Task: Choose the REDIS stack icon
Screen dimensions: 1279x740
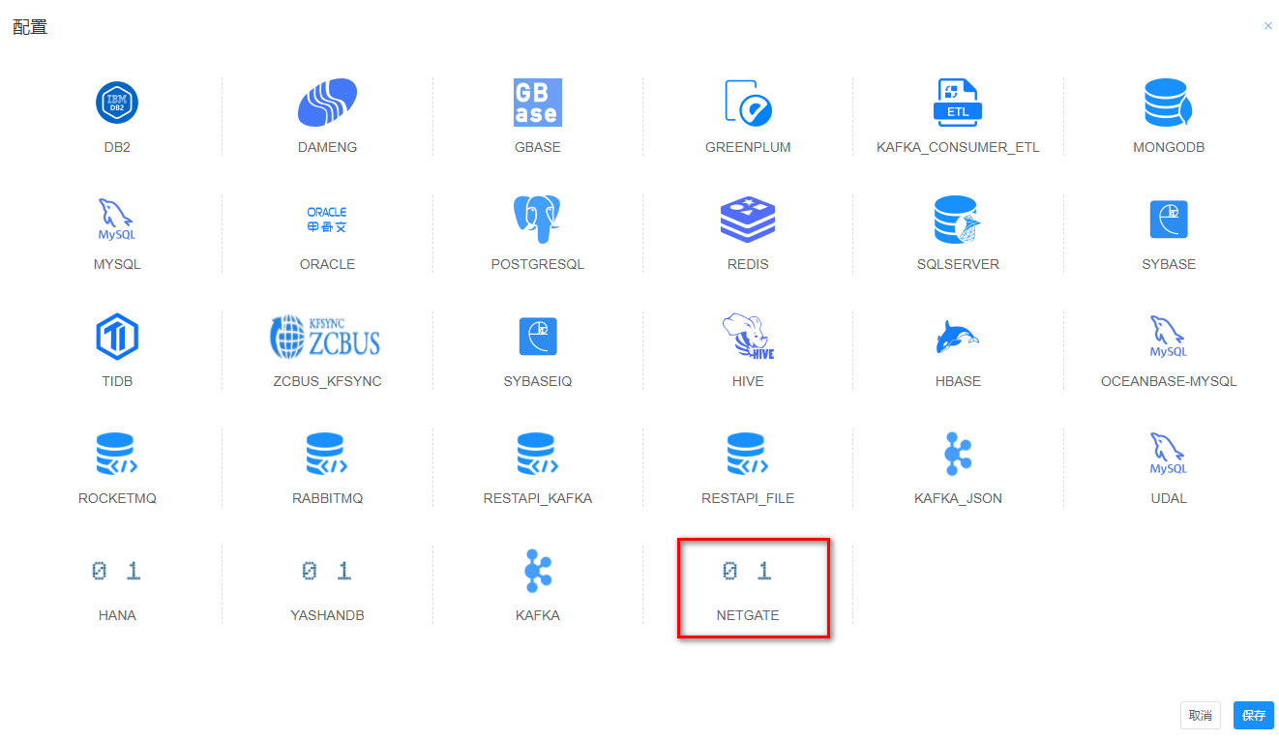Action: (748, 221)
